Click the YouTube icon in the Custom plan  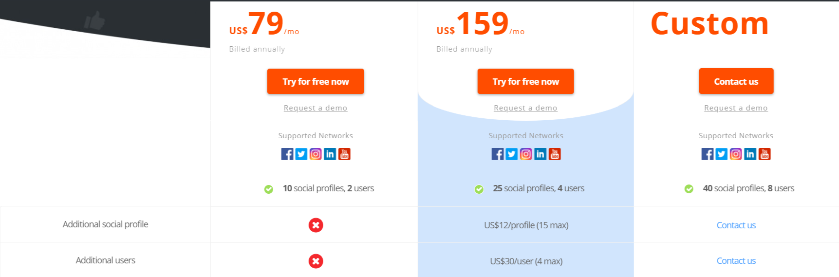click(764, 154)
